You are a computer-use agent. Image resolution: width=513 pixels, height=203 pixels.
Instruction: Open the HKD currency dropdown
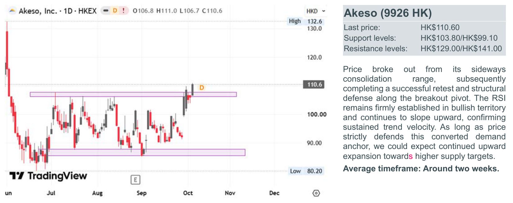[x=316, y=11]
